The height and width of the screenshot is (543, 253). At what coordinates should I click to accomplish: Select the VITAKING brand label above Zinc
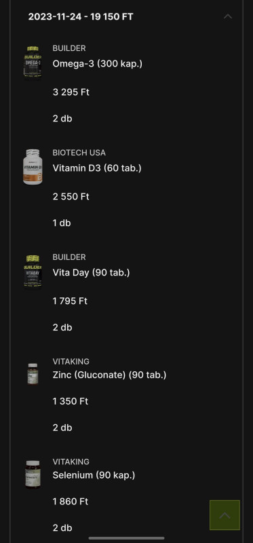pos(71,362)
